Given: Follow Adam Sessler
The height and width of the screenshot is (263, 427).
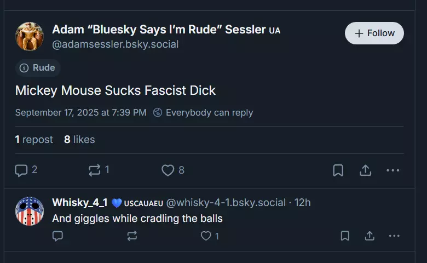Looking at the screenshot, I should click(374, 33).
